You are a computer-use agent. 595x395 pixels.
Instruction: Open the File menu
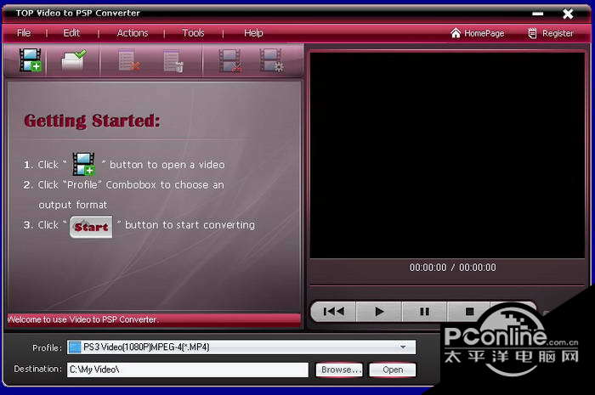click(24, 33)
